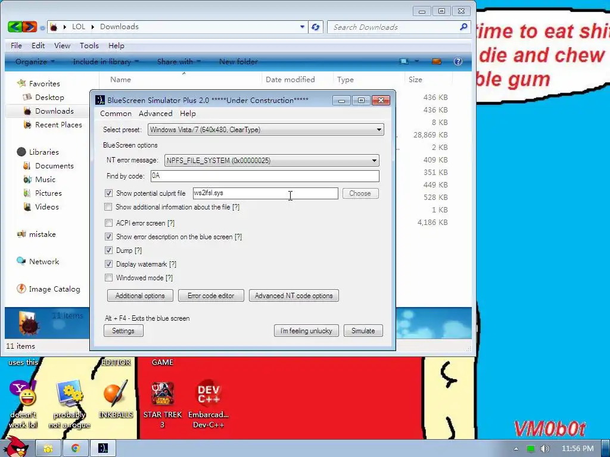Image resolution: width=610 pixels, height=457 pixels.
Task: Open the NT error message dropdown
Action: coord(272,160)
